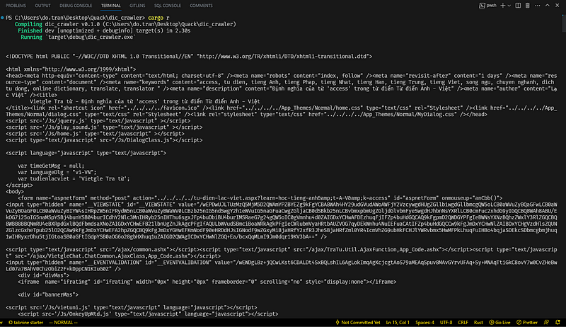Open the terminal views and more actions menu

tap(538, 6)
